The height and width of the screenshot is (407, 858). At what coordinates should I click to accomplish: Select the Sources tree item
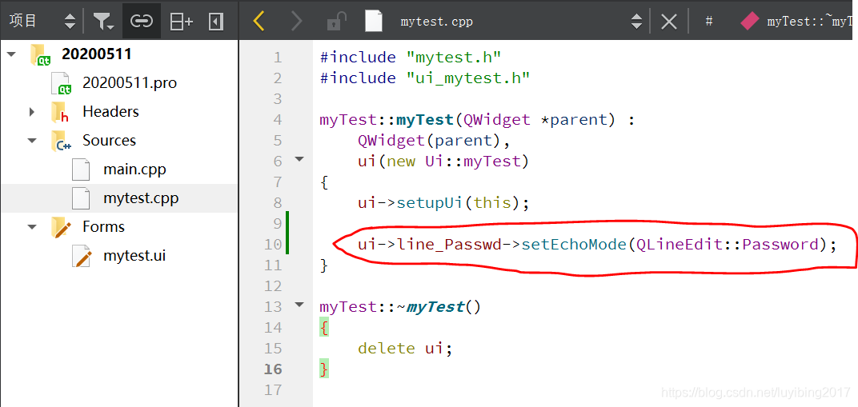click(109, 141)
